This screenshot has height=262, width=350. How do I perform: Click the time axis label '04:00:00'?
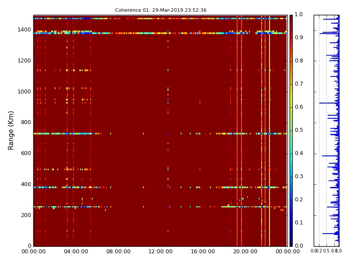(76, 252)
